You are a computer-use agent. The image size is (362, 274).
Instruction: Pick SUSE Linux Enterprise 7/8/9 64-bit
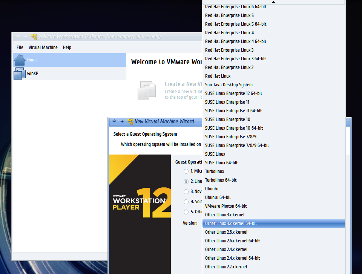pyautogui.click(x=274, y=145)
